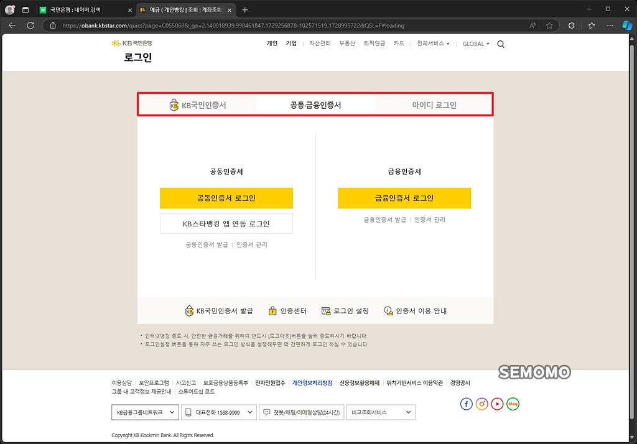Open the Copilot icon in the browser toolbar
The image size is (637, 444).
pos(627,25)
